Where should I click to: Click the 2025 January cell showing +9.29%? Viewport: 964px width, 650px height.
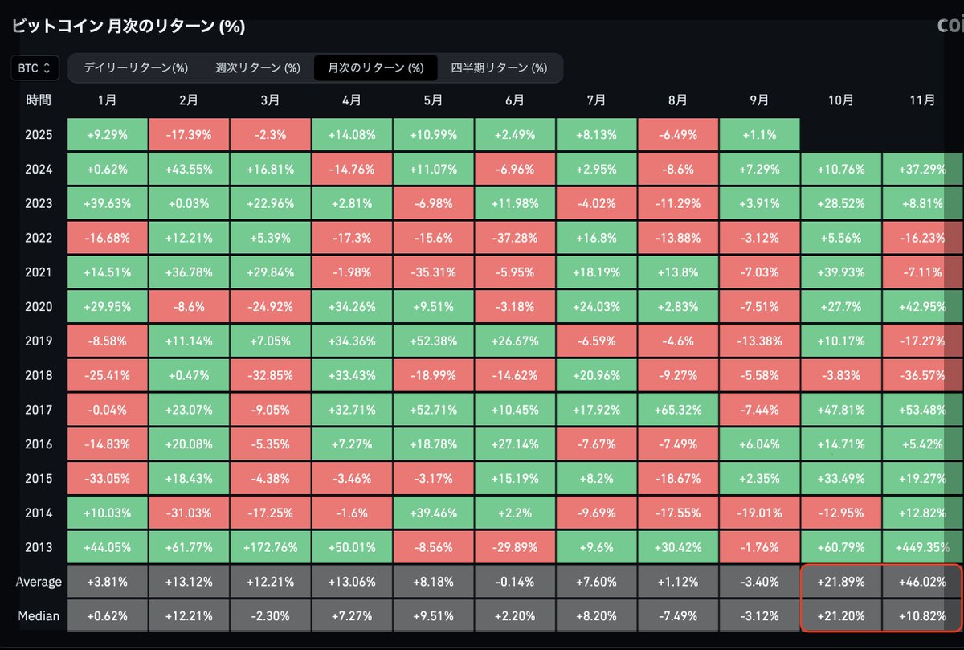click(107, 134)
